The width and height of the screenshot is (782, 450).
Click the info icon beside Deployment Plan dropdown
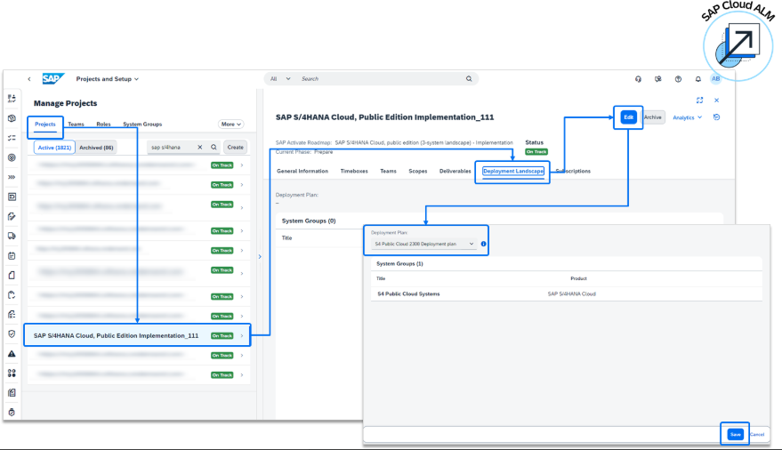(484, 244)
